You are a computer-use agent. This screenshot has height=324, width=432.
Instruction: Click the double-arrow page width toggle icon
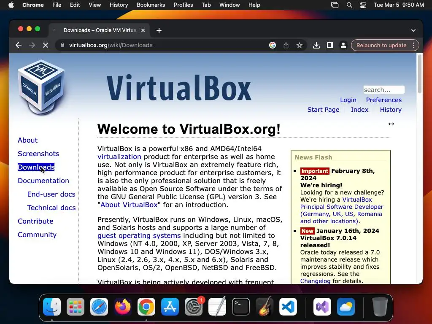pyautogui.click(x=391, y=124)
